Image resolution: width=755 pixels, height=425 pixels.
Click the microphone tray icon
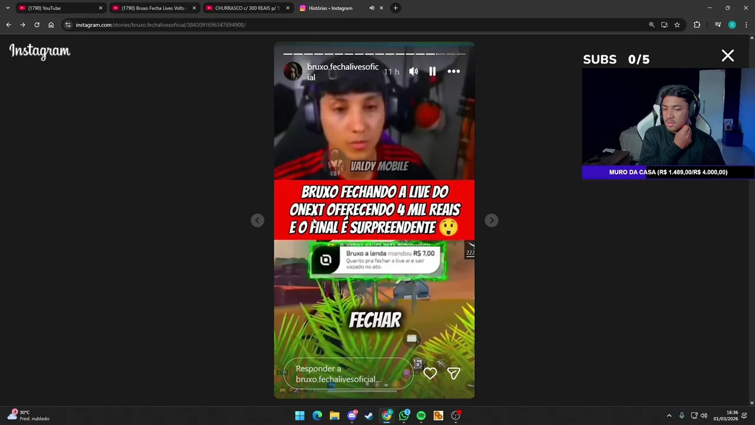point(681,416)
